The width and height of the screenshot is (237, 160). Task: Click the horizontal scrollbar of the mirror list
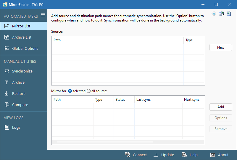pos(105,142)
